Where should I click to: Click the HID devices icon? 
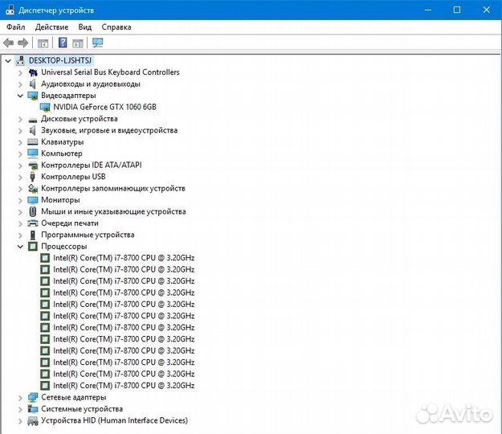[33, 420]
